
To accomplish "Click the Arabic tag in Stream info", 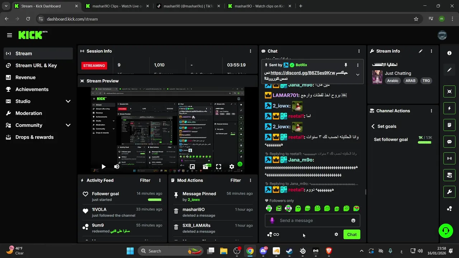I will coord(393,81).
